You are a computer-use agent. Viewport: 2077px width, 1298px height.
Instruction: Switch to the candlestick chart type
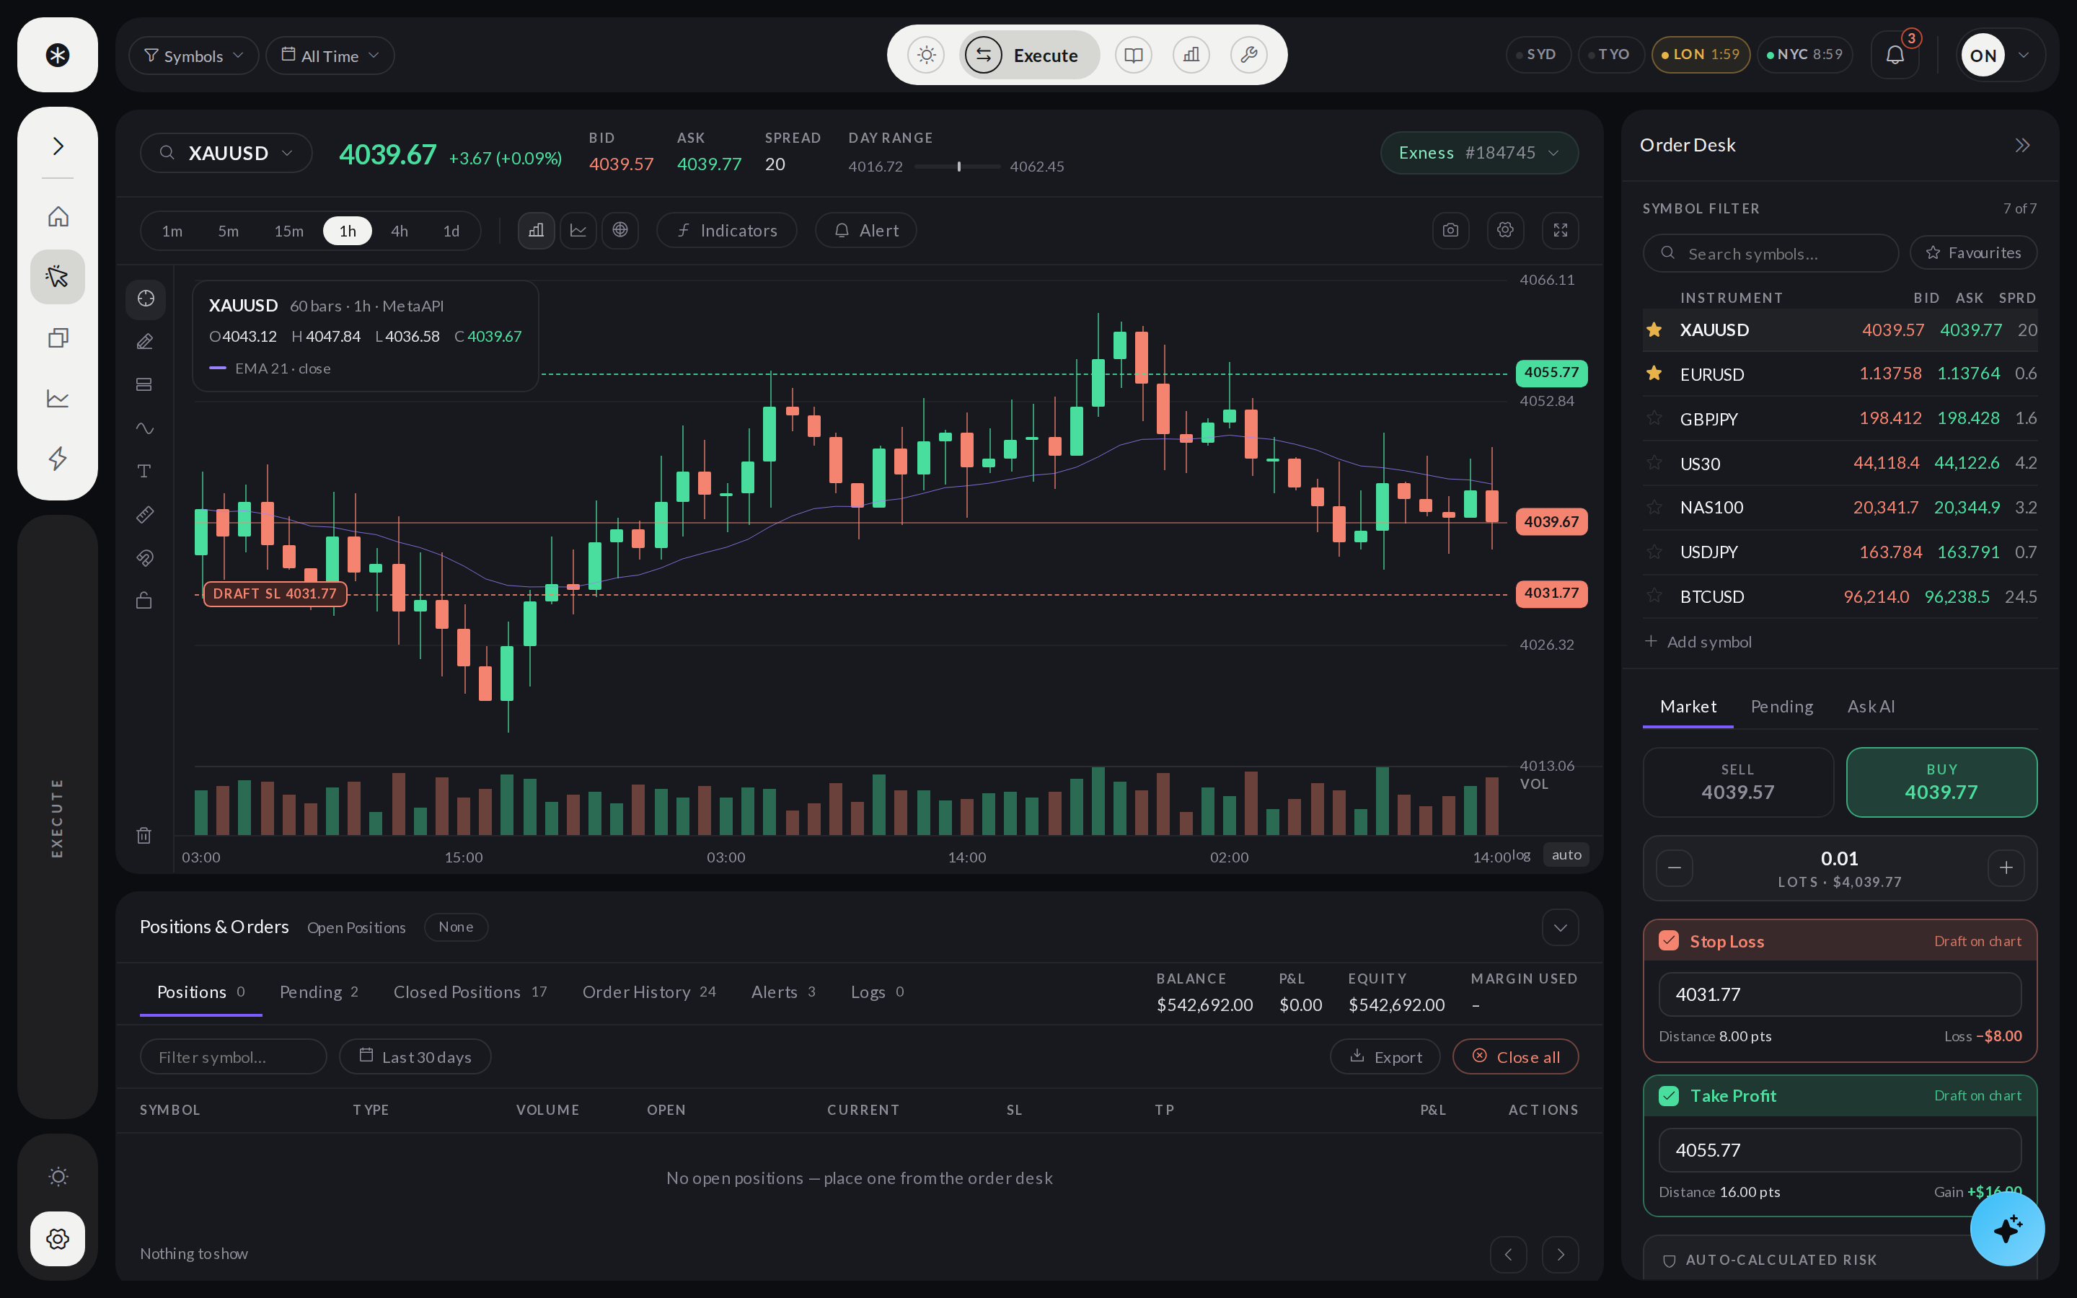(x=537, y=230)
